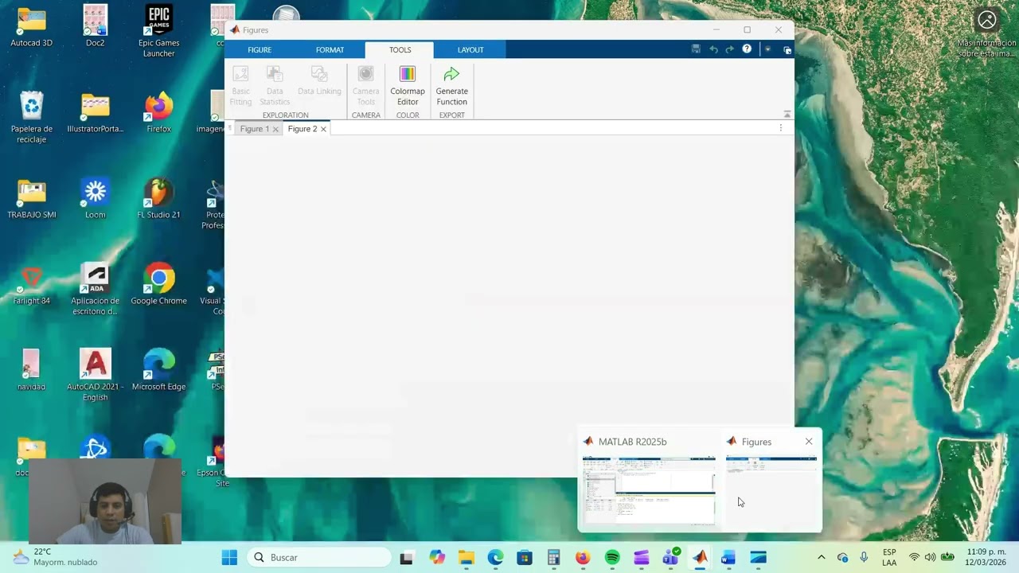Open the Calculator from the taskbar
1019x573 pixels.
tap(553, 557)
